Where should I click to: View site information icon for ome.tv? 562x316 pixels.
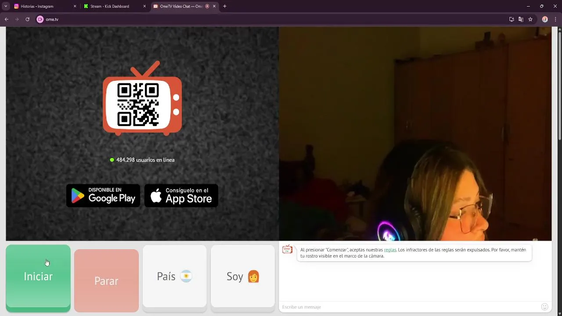point(40,19)
